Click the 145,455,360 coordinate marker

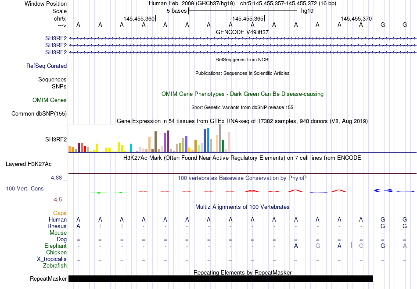coord(139,18)
